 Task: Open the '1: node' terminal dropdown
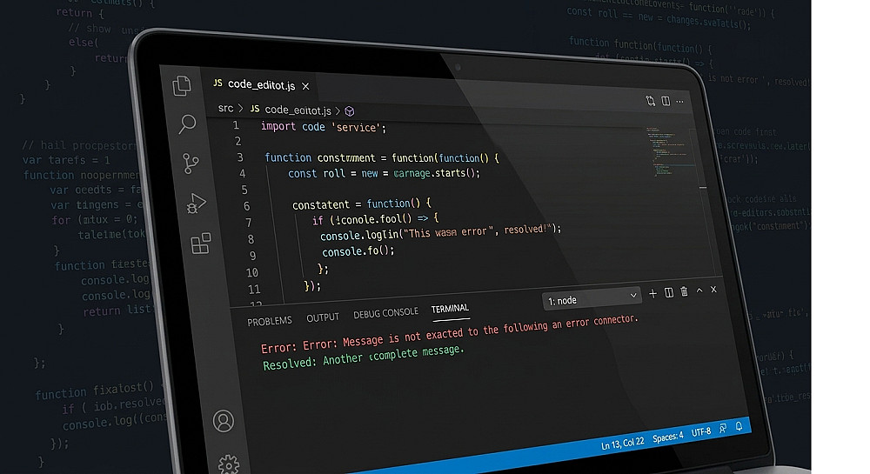(592, 299)
